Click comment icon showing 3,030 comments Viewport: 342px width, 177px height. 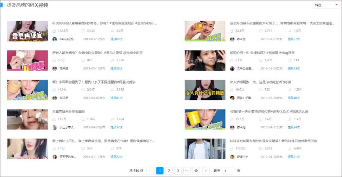(83, 31)
